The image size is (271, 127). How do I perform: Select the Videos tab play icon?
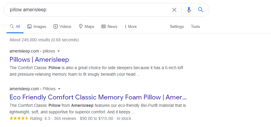pos(55,26)
